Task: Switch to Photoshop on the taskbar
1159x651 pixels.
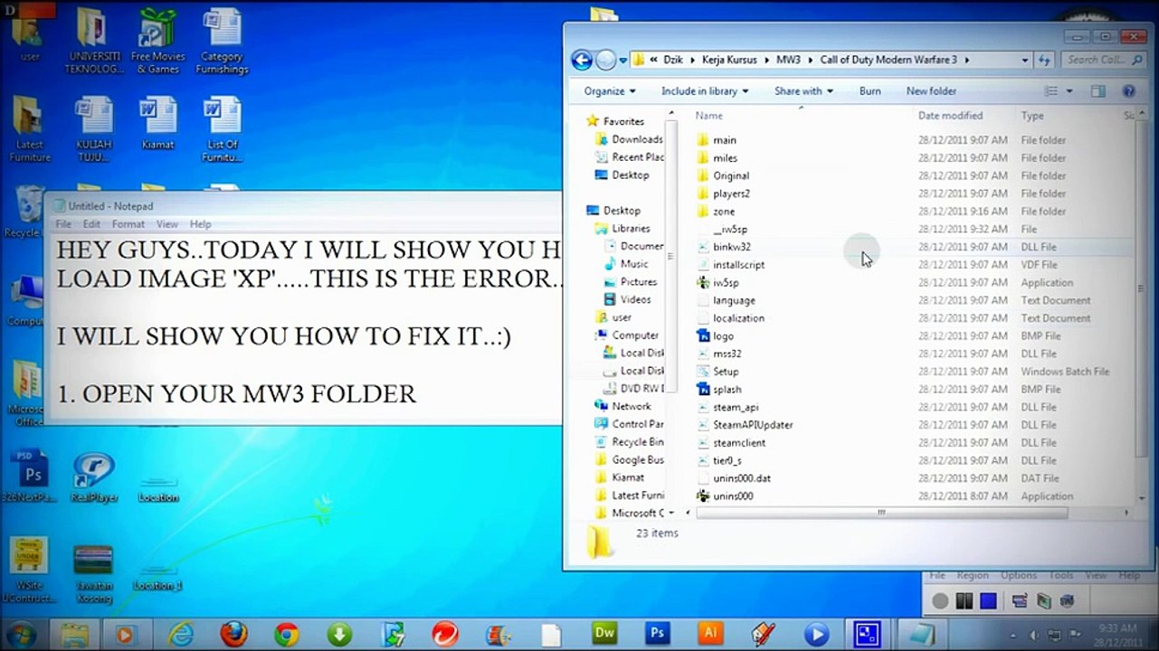Action: [x=657, y=632]
